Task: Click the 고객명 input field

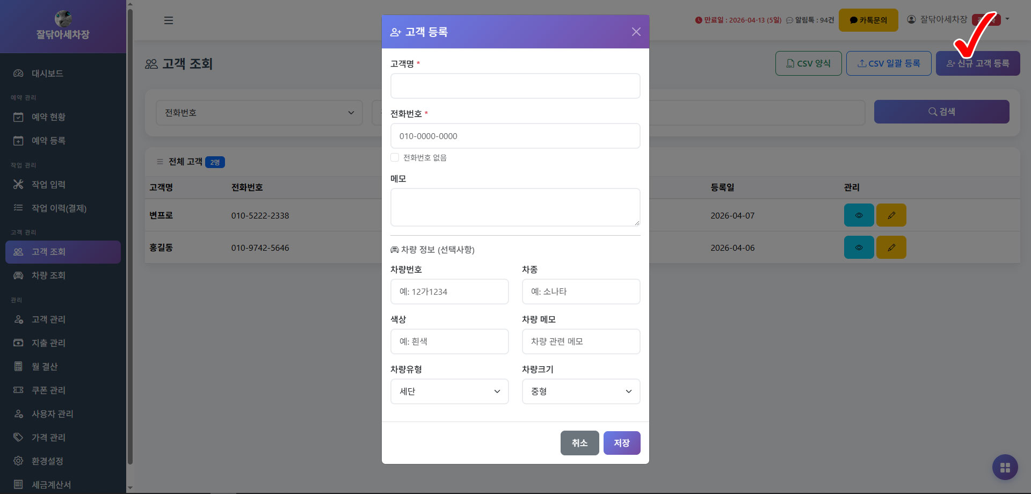Action: [515, 86]
